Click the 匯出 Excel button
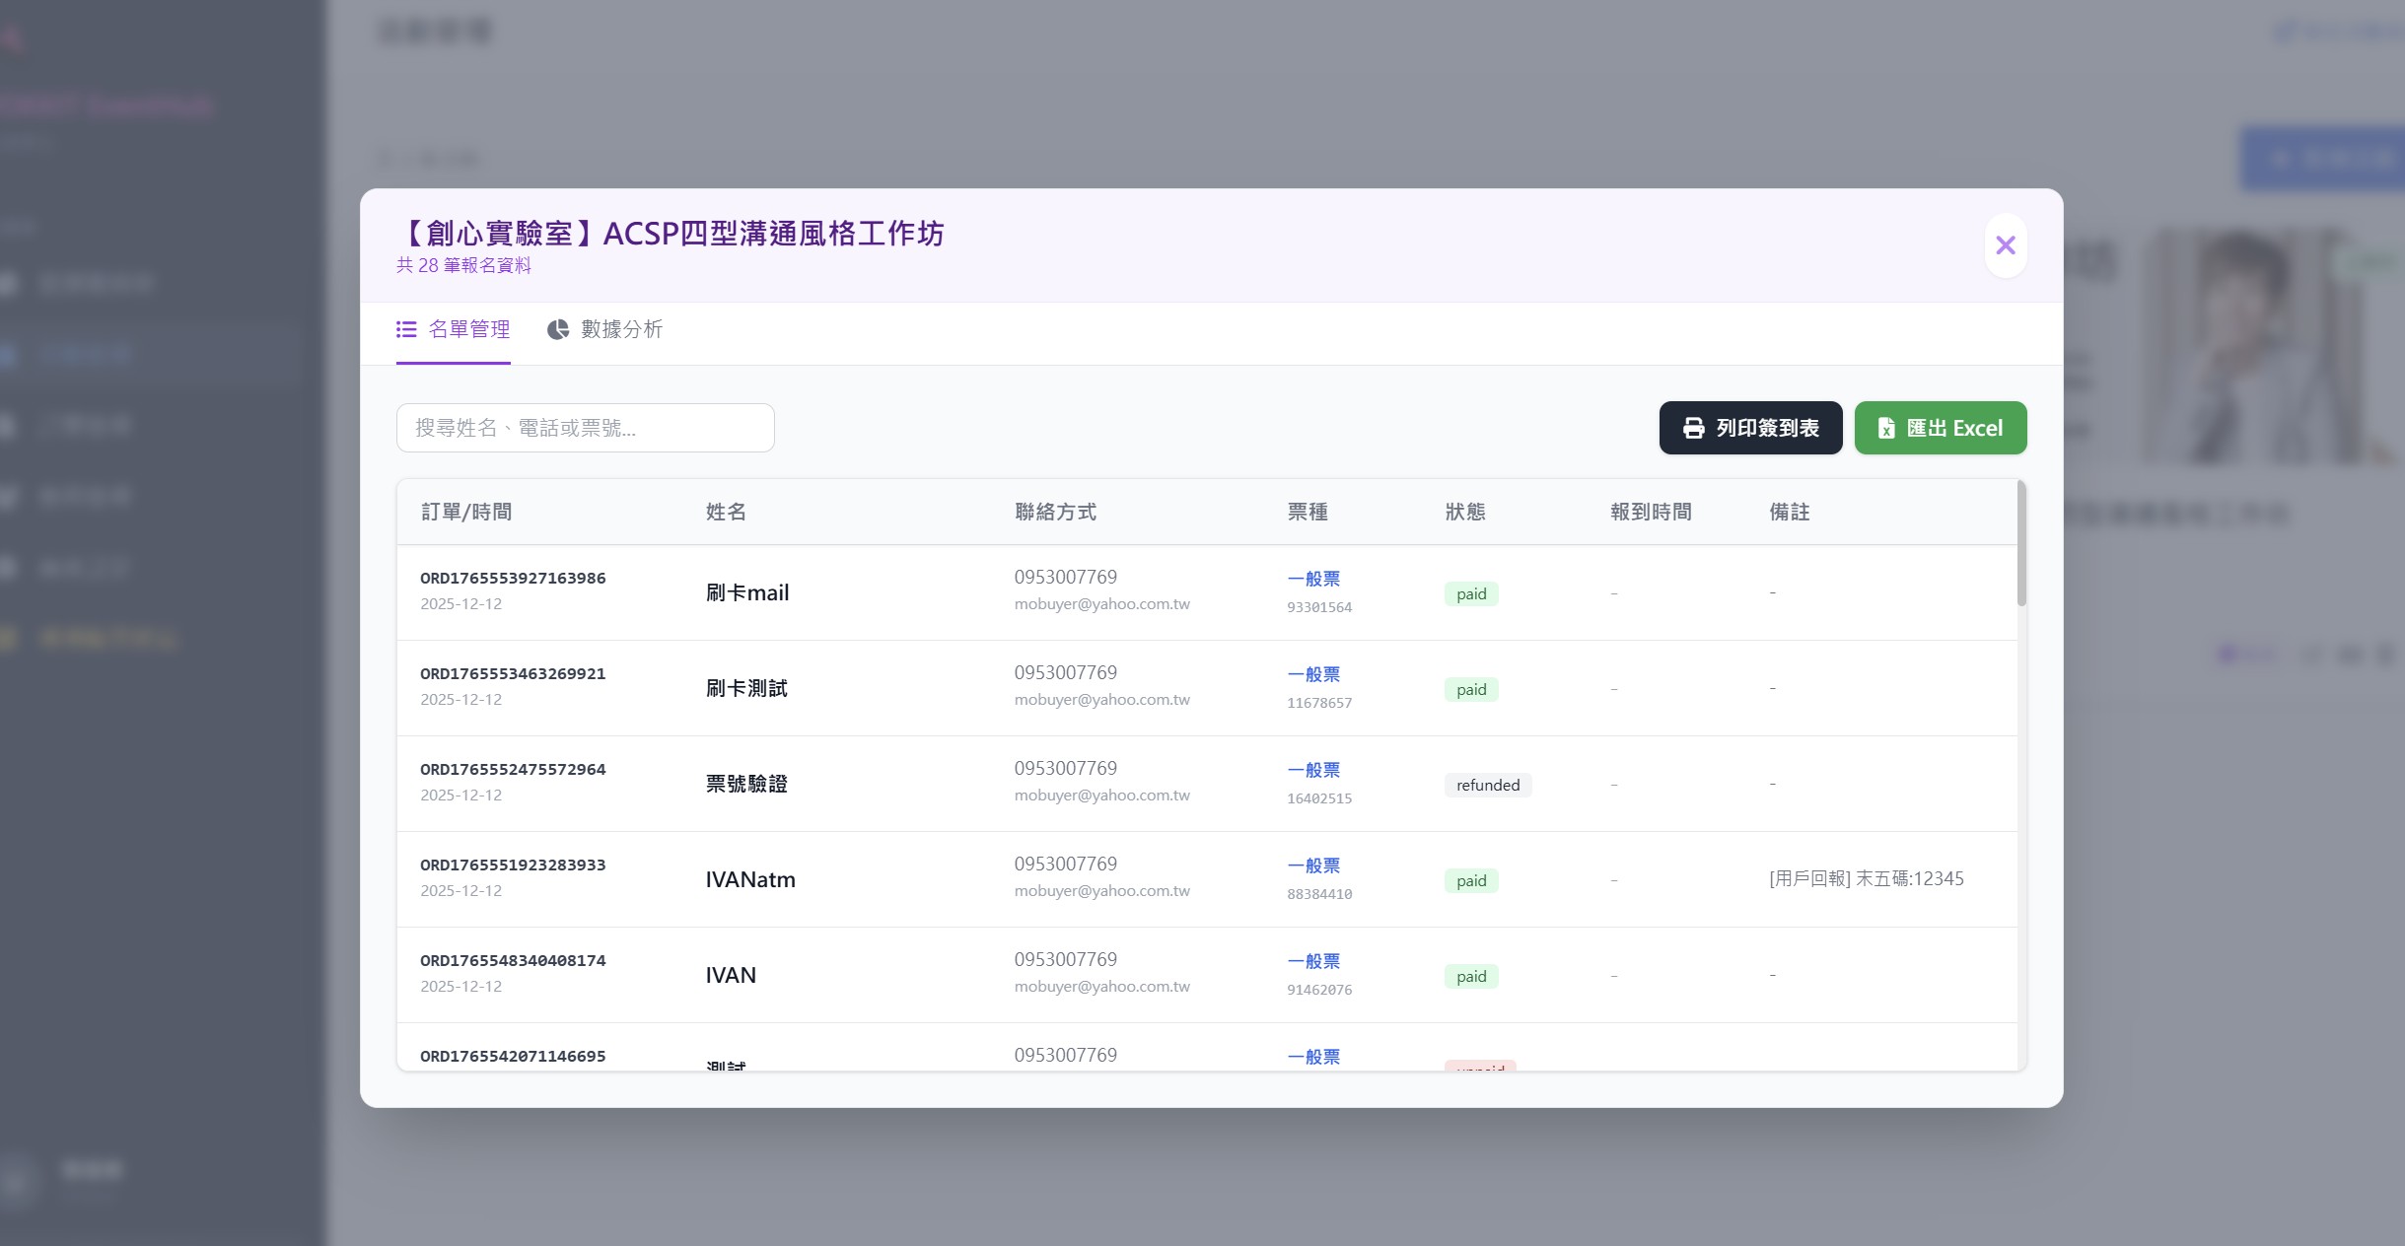The height and width of the screenshot is (1246, 2405). (x=1940, y=427)
